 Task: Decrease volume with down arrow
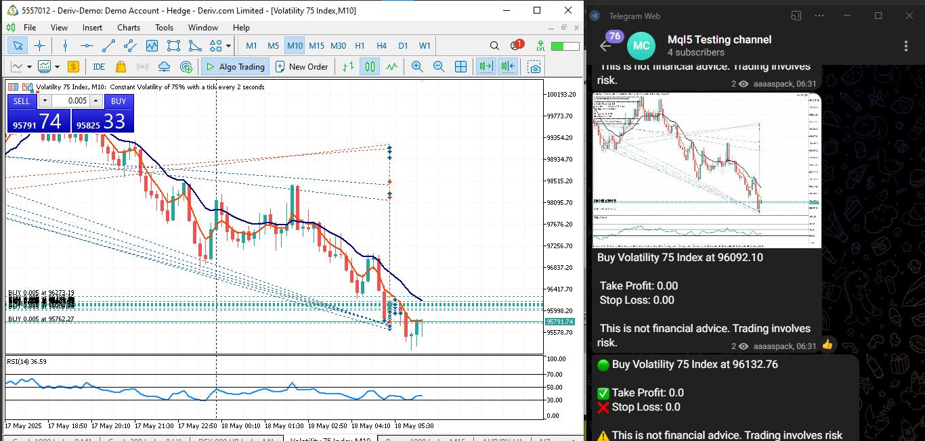[x=45, y=101]
